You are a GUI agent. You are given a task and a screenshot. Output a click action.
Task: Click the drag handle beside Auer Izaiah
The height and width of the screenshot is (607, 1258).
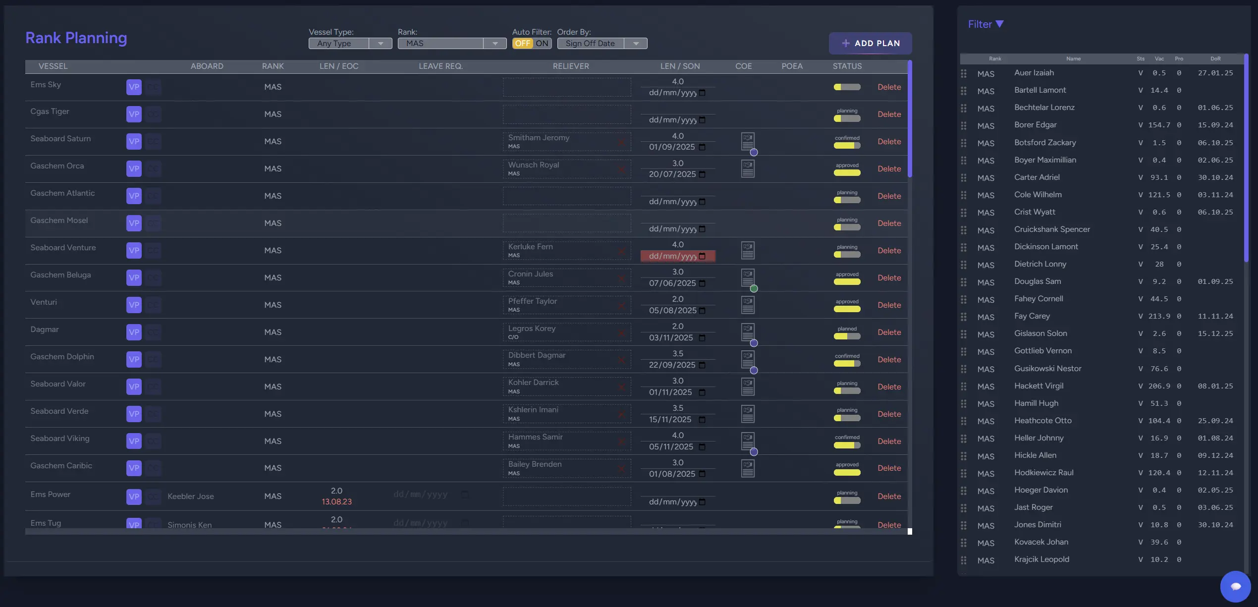point(963,73)
